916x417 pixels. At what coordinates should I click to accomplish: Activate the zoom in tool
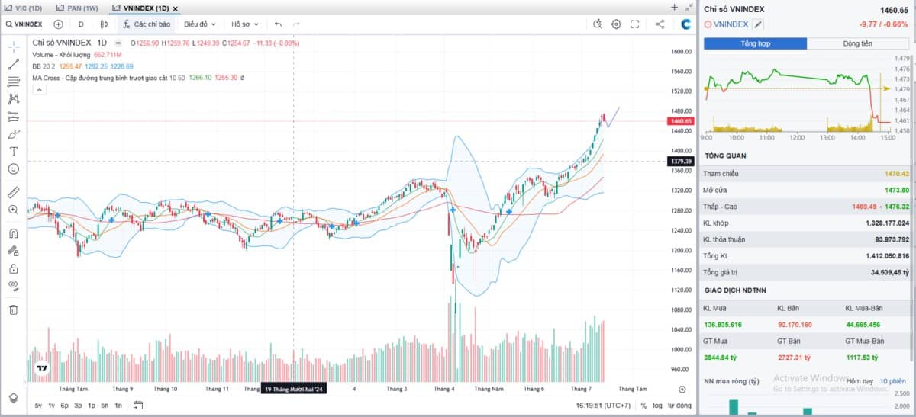(13, 210)
